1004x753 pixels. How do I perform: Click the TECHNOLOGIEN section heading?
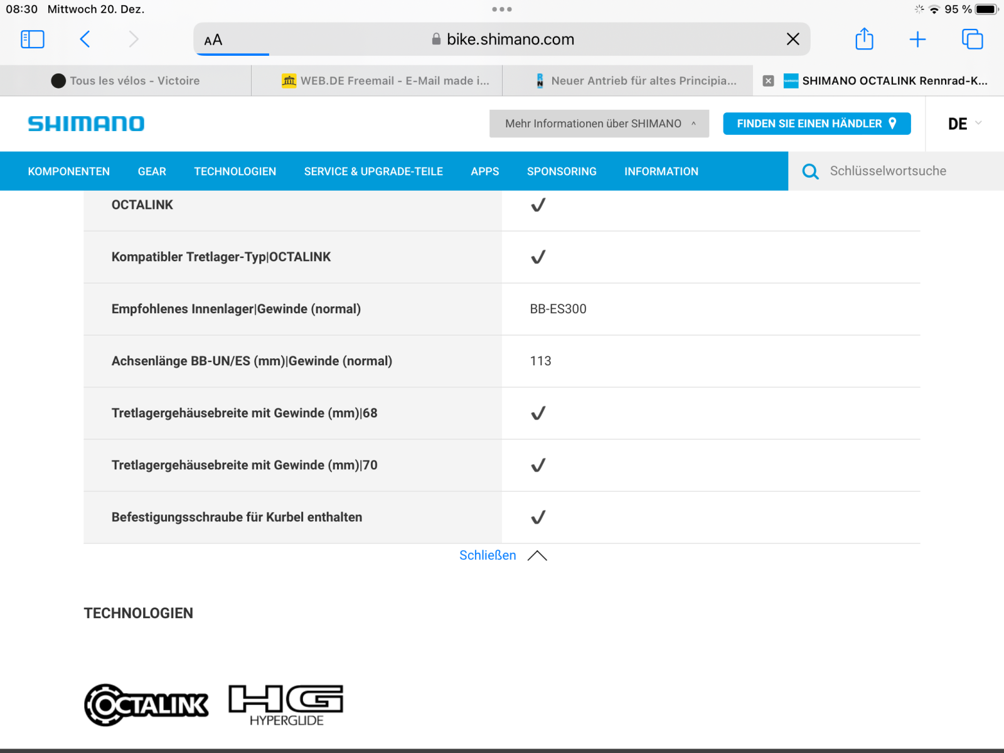(x=139, y=613)
